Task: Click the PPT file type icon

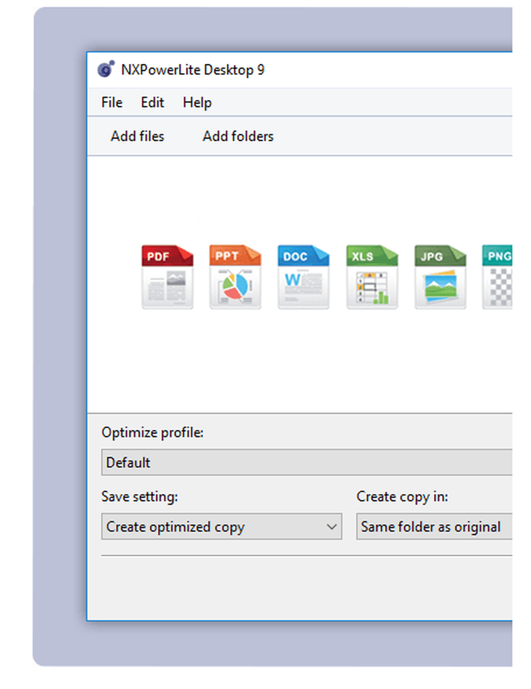Action: click(235, 276)
